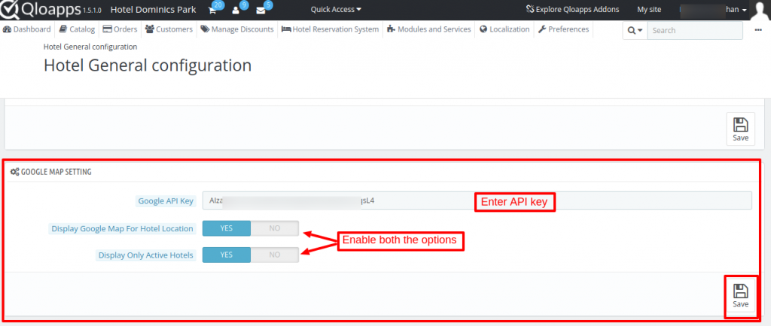Viewport: 771px width, 326px height.
Task: Open the Preferences menu
Action: (563, 29)
